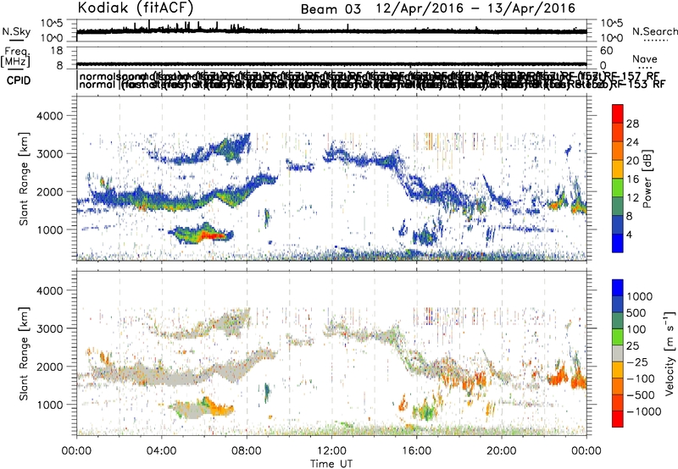Click the red top segment of Power color bar
This screenshot has height=469, width=678.
tap(618, 113)
